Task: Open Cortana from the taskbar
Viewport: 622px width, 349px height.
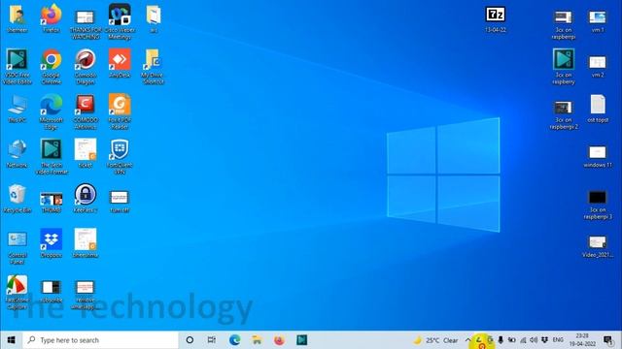Action: 190,340
